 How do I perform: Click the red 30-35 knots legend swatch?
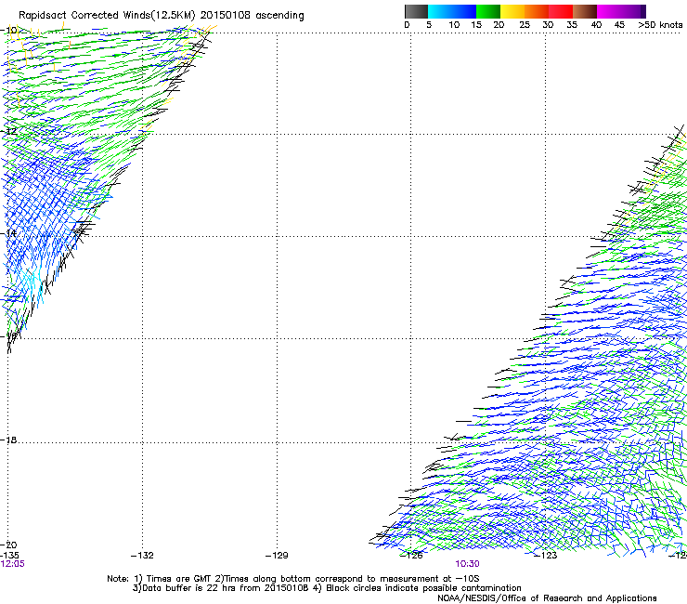[x=561, y=11]
